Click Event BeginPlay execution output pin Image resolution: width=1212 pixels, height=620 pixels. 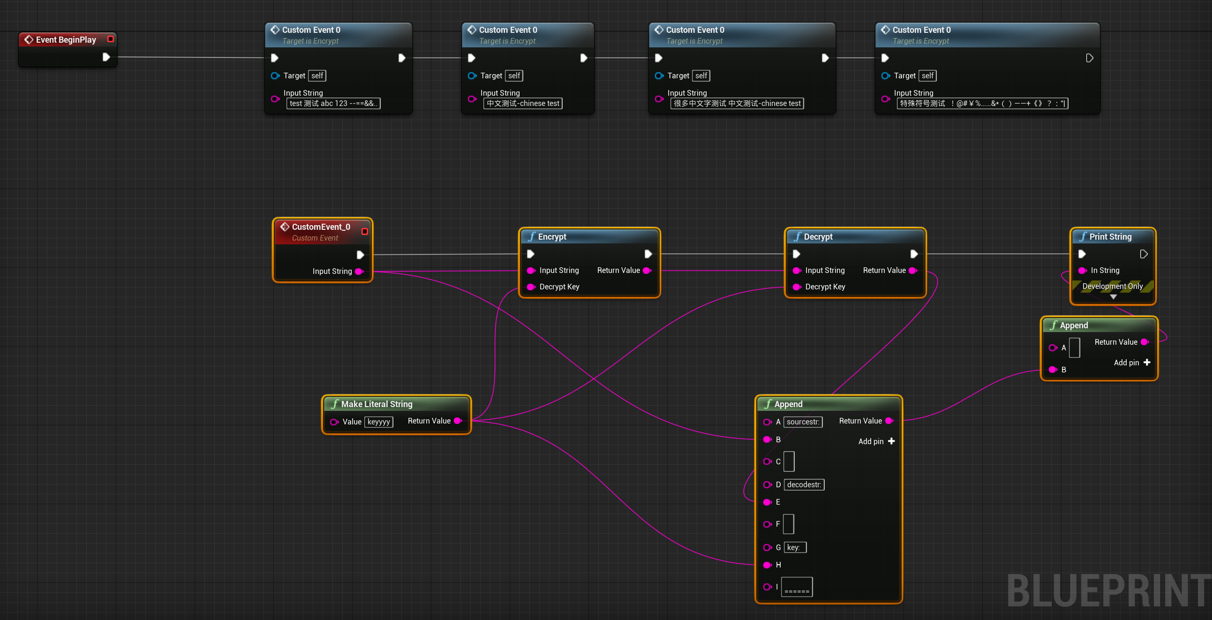click(106, 57)
